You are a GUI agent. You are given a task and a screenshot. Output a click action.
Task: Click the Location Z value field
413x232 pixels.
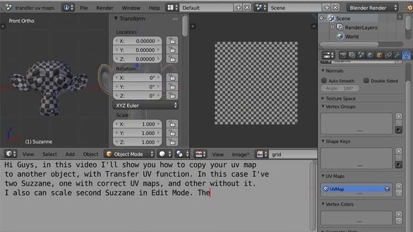point(137,59)
